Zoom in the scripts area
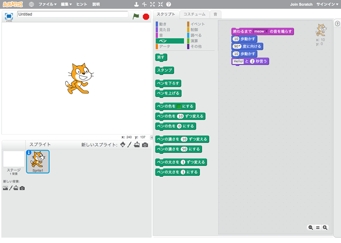 click(x=325, y=227)
